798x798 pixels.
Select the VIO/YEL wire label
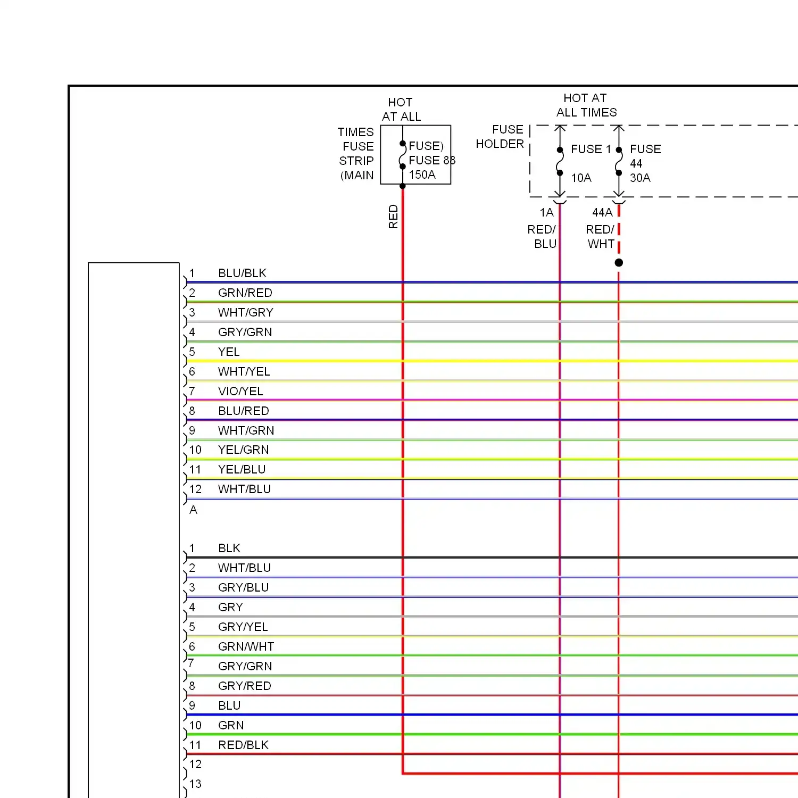(240, 391)
